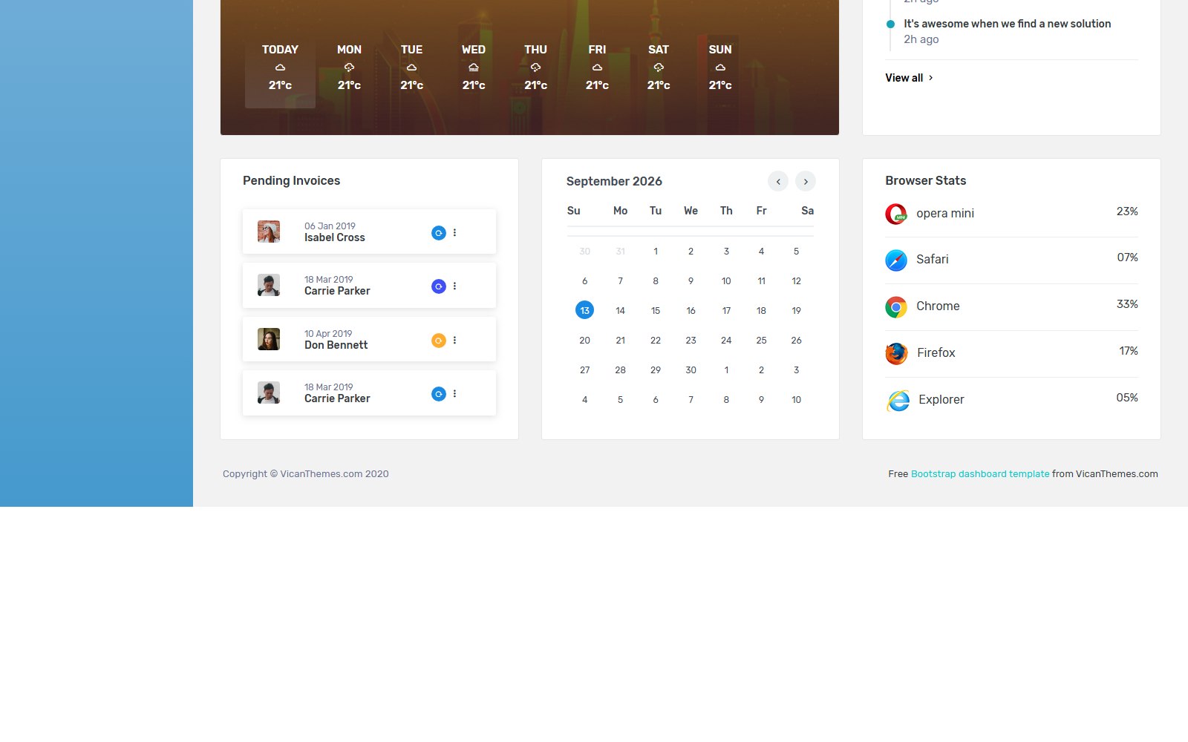Select September 19 in the calendar
Screen dimensions: 1188x742
coord(796,311)
